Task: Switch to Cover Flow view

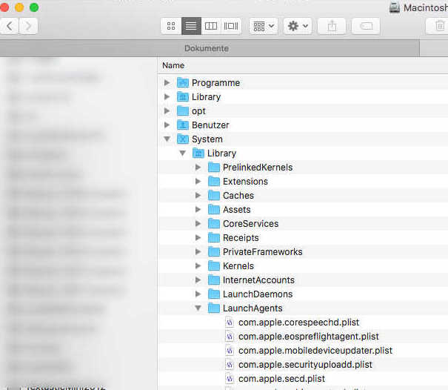Action: pyautogui.click(x=231, y=26)
